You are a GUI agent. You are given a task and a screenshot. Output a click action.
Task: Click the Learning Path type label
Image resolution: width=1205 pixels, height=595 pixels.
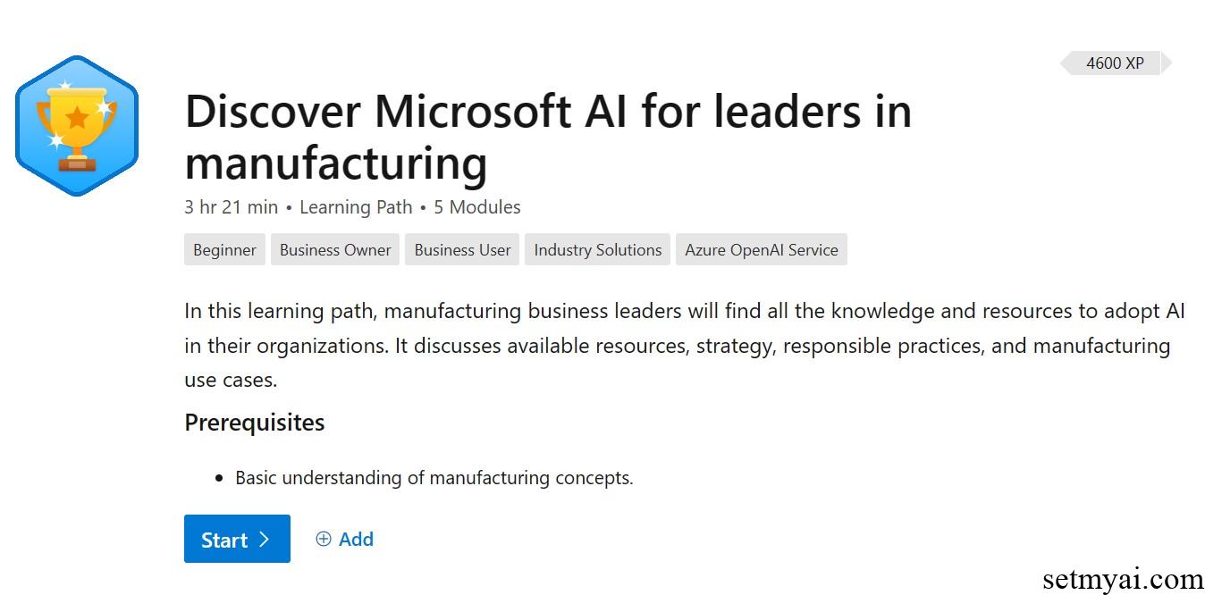pos(356,207)
